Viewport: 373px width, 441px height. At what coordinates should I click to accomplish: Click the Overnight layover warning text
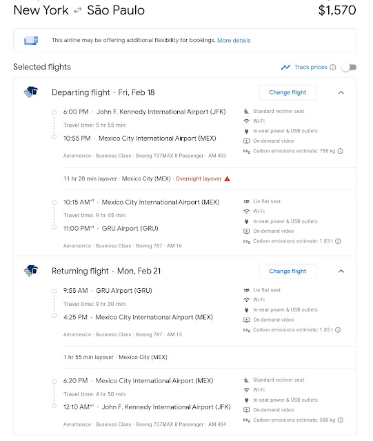coord(199,179)
